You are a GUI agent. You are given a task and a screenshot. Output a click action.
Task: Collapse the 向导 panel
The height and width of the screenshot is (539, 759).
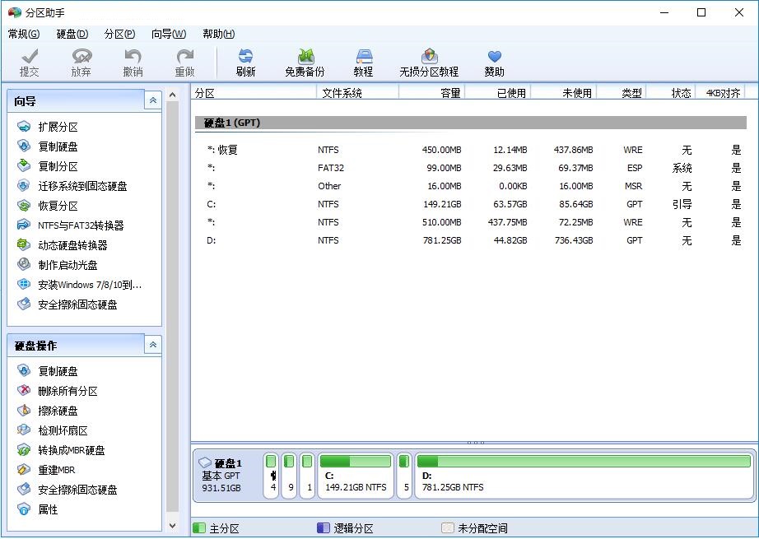(152, 100)
